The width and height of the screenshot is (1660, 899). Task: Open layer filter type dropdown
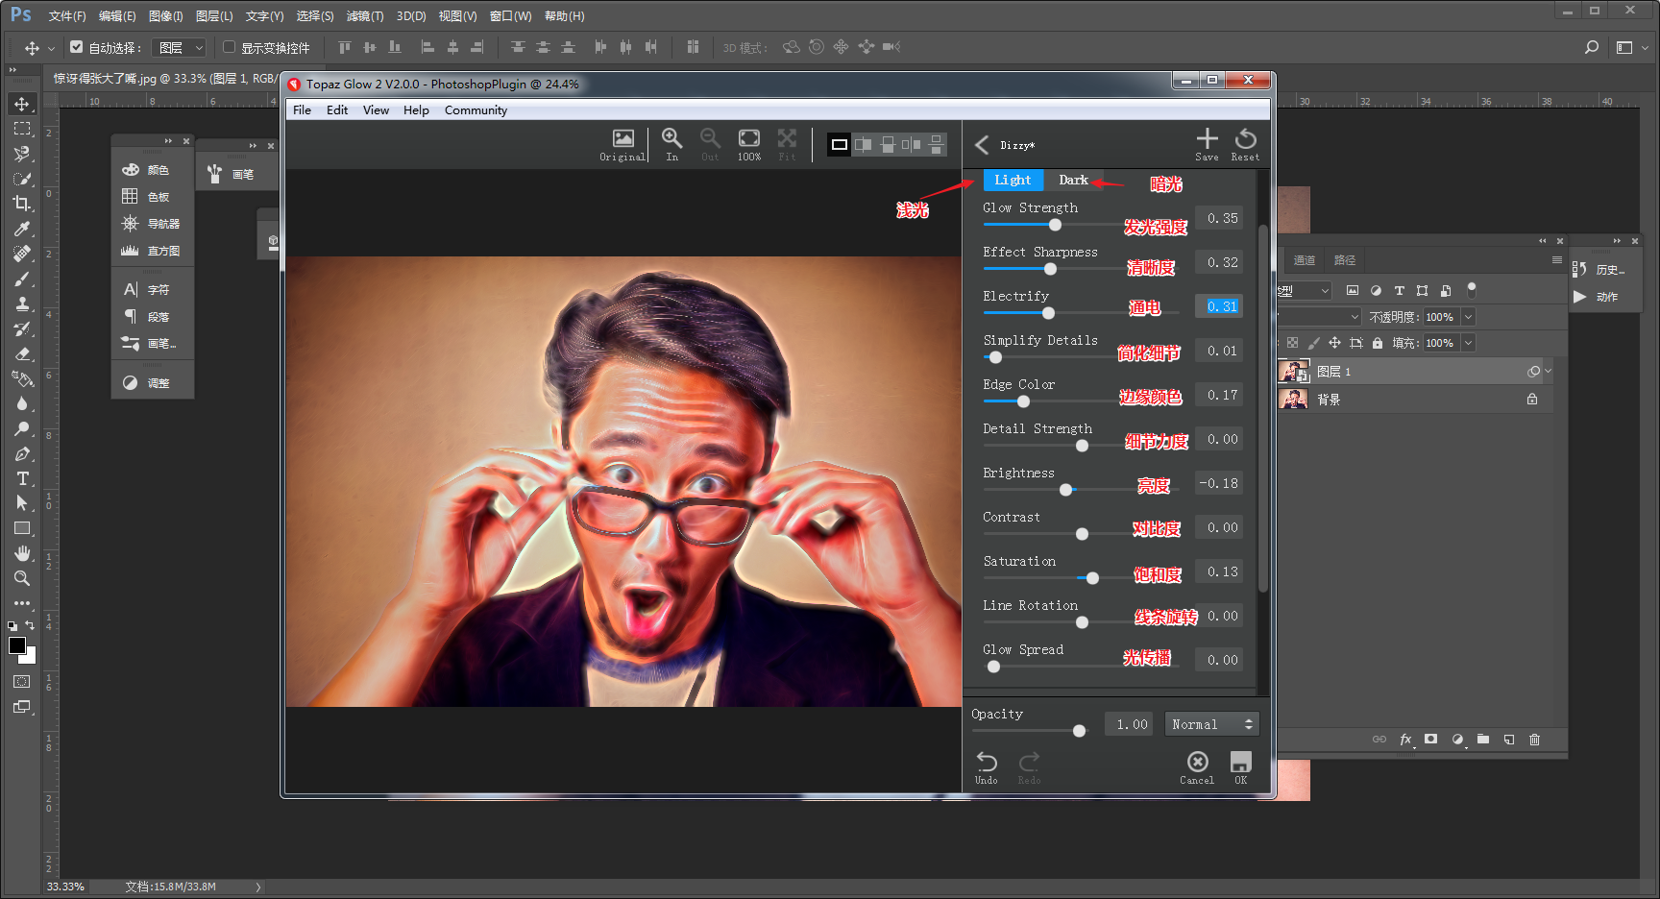pos(1306,290)
